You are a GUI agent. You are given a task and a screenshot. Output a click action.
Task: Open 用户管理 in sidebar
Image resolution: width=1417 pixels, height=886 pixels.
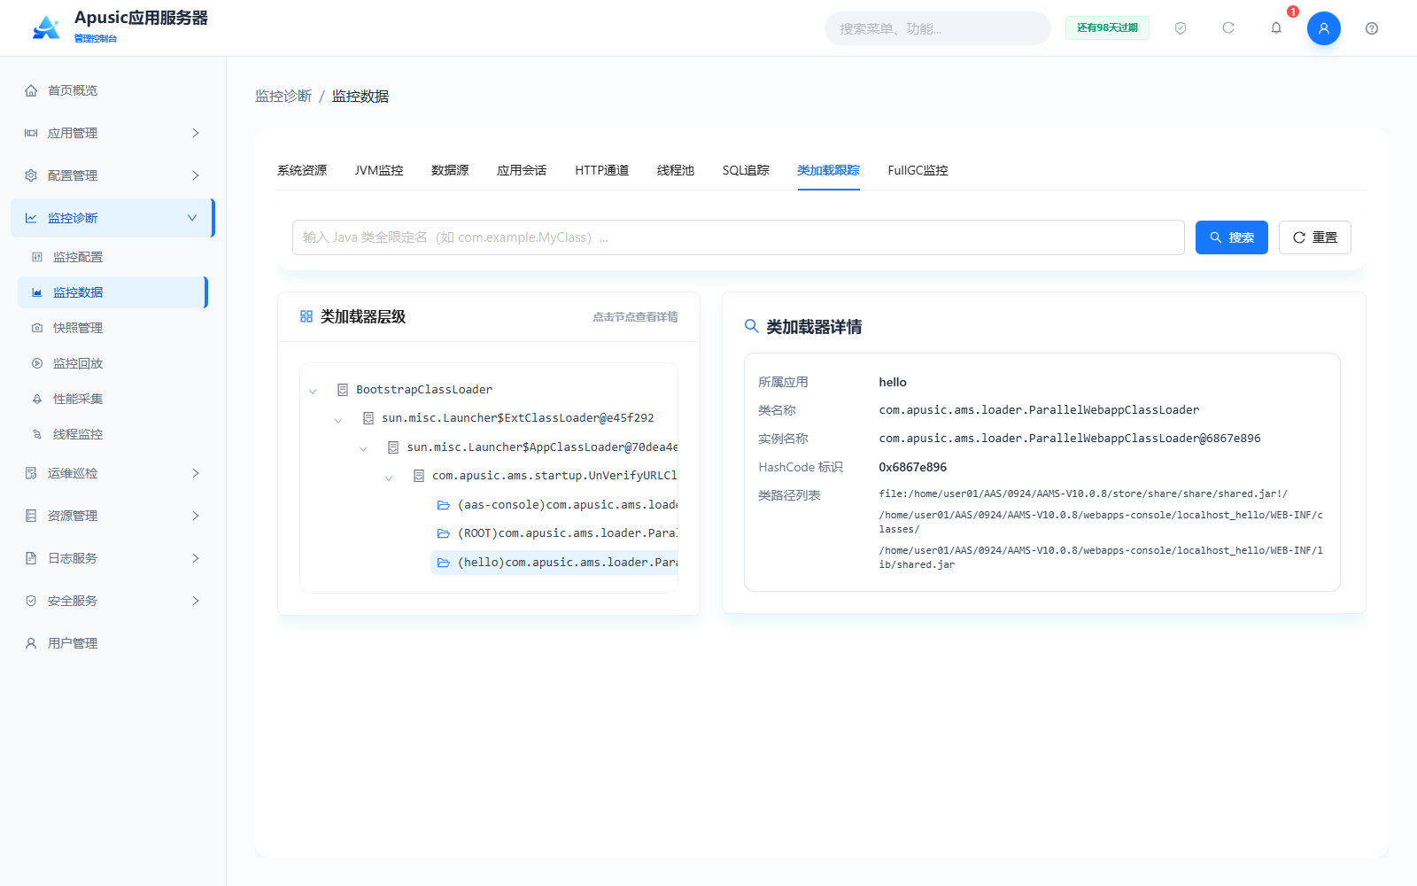click(113, 643)
